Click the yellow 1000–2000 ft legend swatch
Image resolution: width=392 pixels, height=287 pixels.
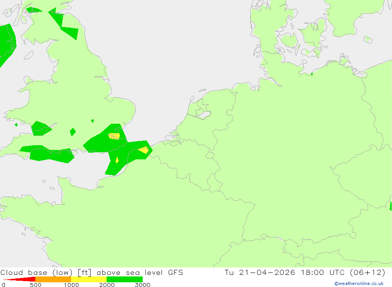[x=89, y=279]
